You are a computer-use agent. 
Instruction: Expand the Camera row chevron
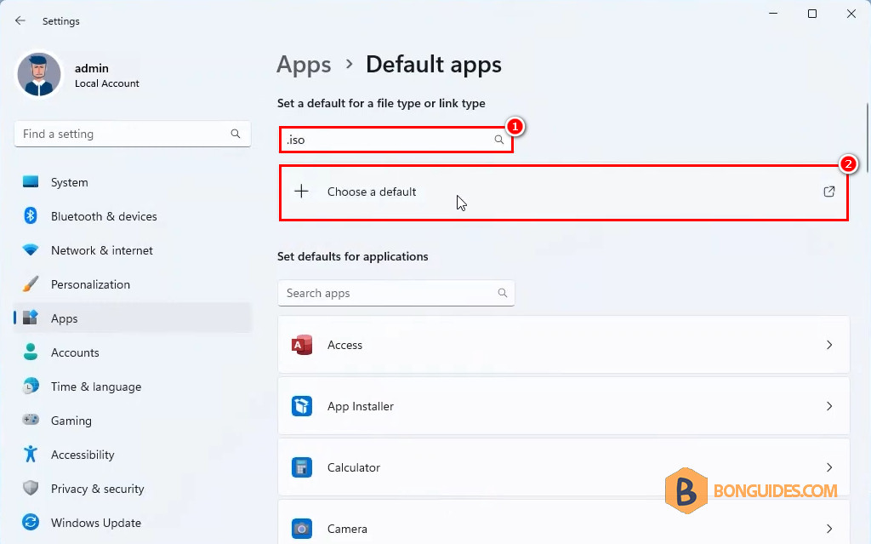828,529
